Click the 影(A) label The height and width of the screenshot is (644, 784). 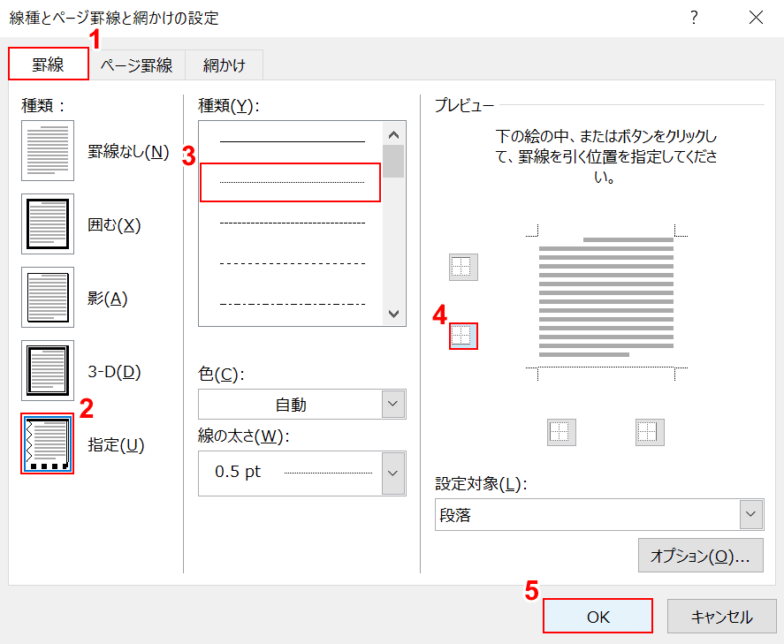click(x=108, y=298)
